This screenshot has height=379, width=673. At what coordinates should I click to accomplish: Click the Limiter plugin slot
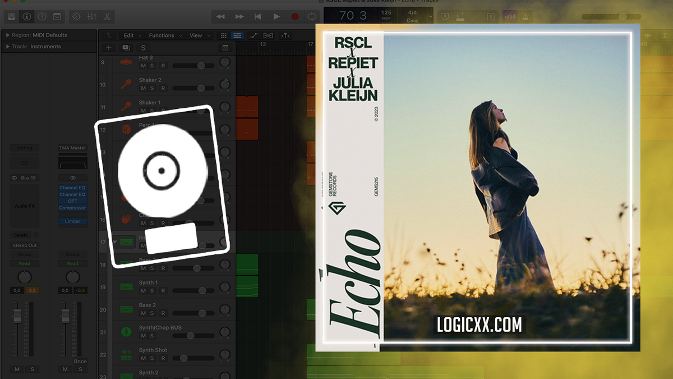[x=72, y=221]
